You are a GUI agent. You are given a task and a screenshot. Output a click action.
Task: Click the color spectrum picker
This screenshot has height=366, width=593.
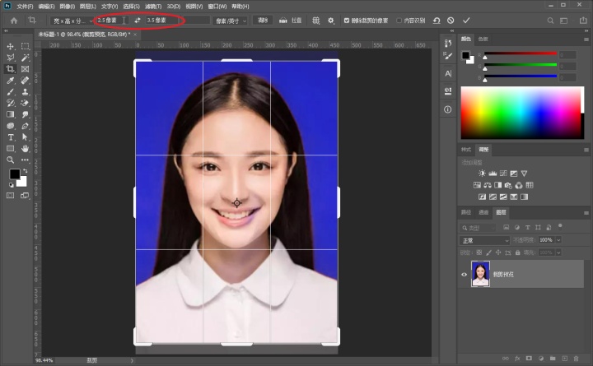click(522, 111)
